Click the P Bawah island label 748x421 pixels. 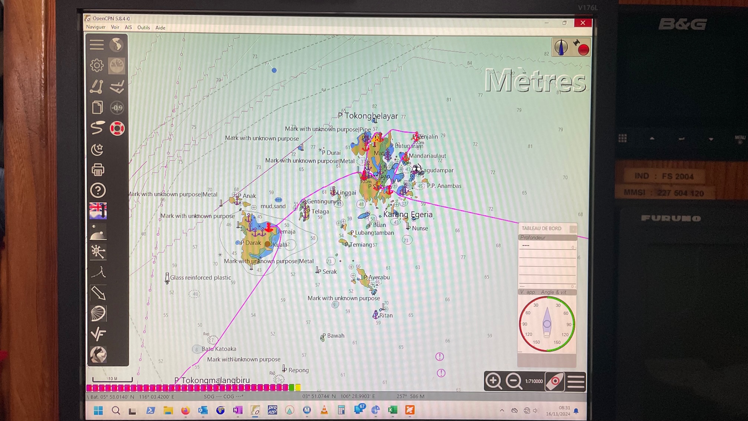(333, 336)
